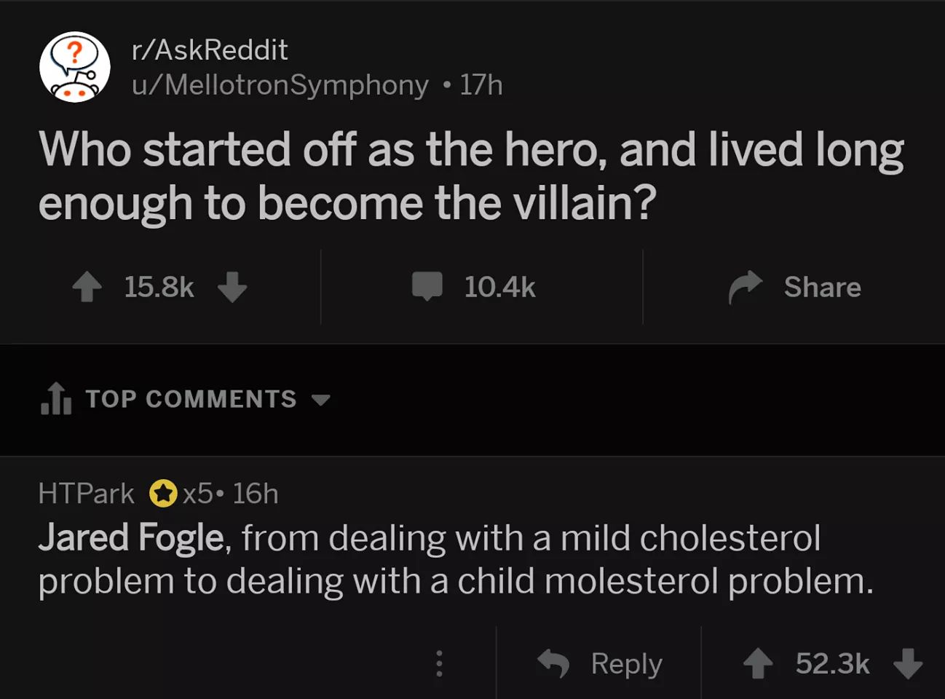The image size is (945, 699).
Task: Click the gold award badge on comment
Action: (163, 494)
